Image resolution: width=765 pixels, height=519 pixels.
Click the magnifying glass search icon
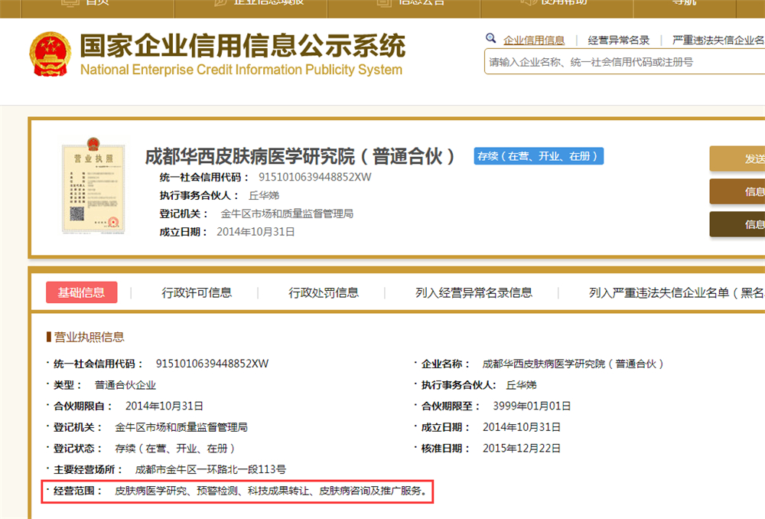[x=490, y=37]
